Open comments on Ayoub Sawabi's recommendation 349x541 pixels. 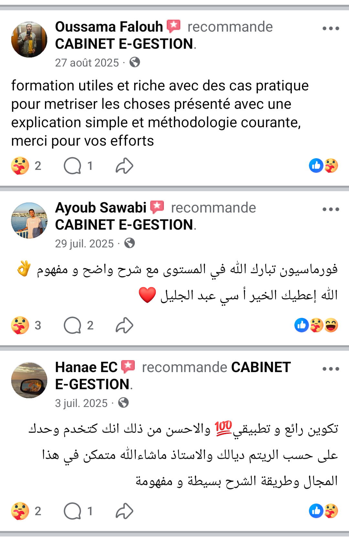(x=73, y=325)
